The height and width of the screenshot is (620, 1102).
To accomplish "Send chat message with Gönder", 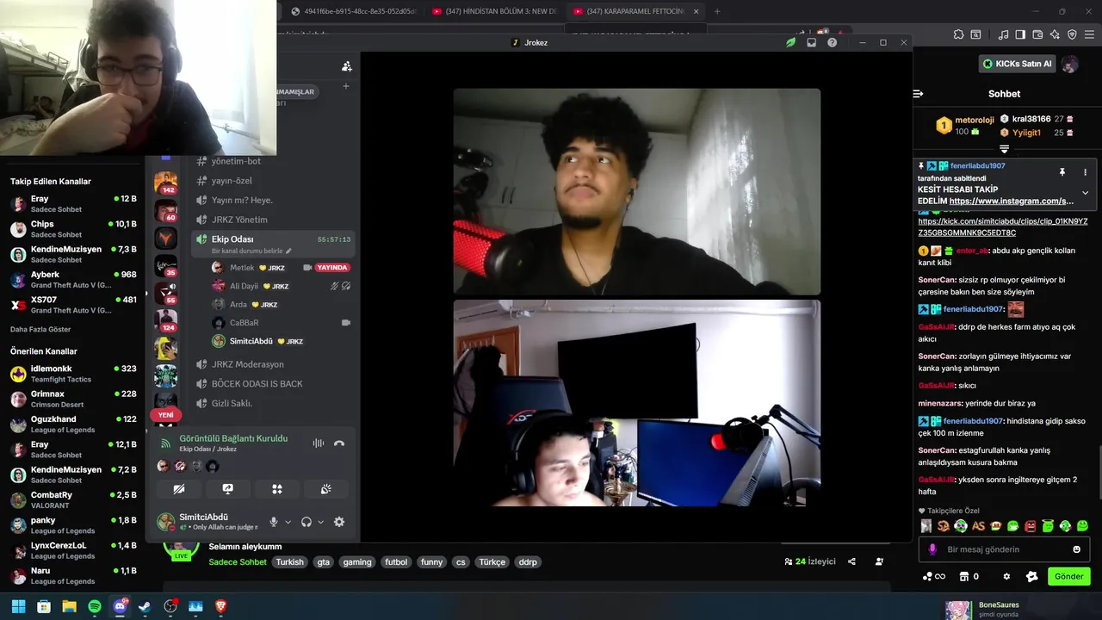I will (x=1068, y=576).
